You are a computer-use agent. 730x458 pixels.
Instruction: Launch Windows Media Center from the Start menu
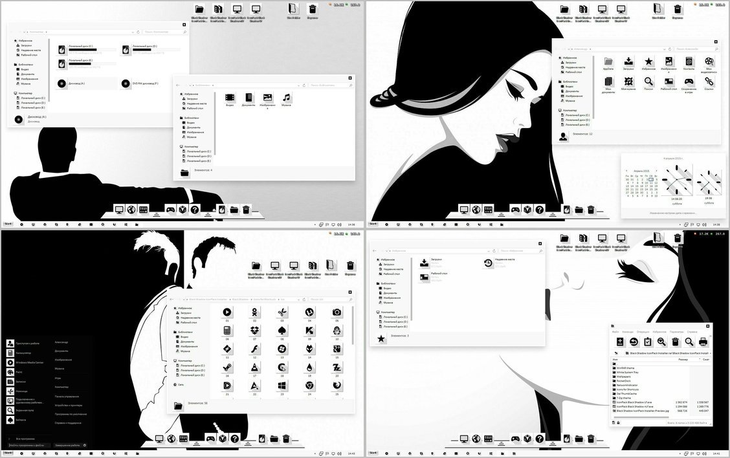29,362
